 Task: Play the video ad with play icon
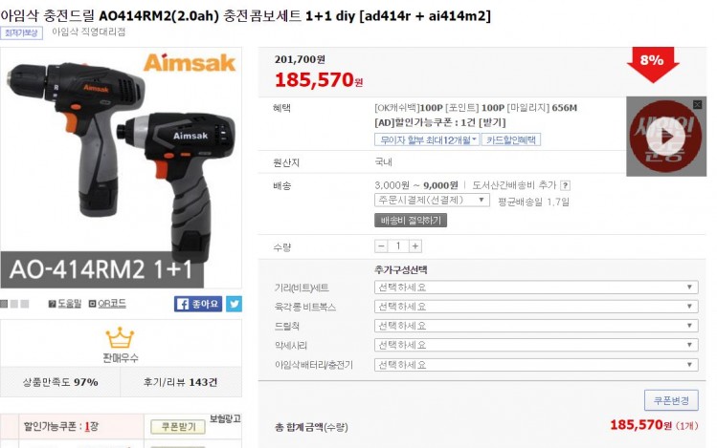[x=665, y=136]
